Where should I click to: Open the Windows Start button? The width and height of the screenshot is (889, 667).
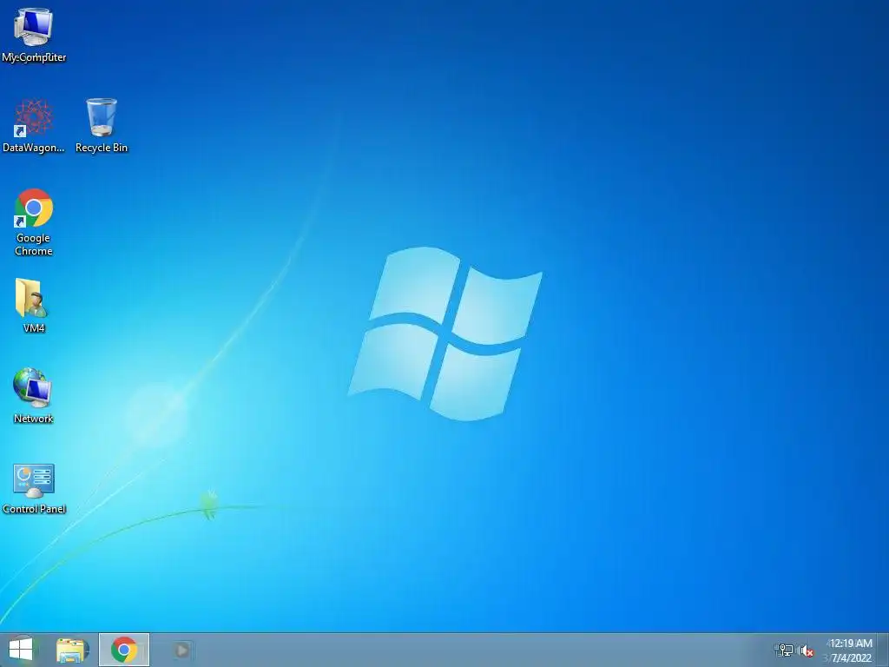(x=21, y=650)
